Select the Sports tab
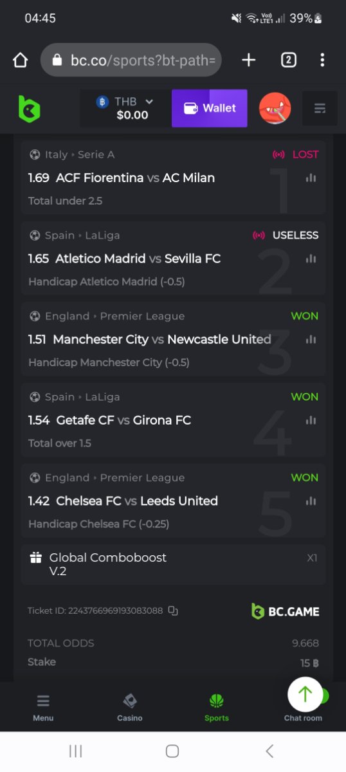 click(217, 707)
